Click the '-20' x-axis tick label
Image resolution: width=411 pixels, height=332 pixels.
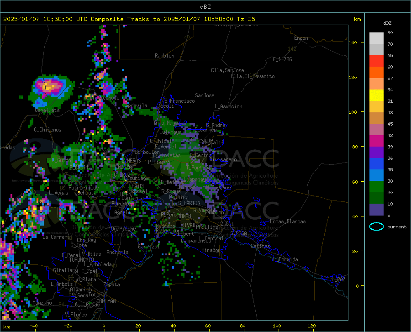coord(68,326)
